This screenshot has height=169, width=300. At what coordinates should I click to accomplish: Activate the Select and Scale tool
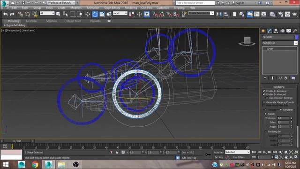(102, 14)
